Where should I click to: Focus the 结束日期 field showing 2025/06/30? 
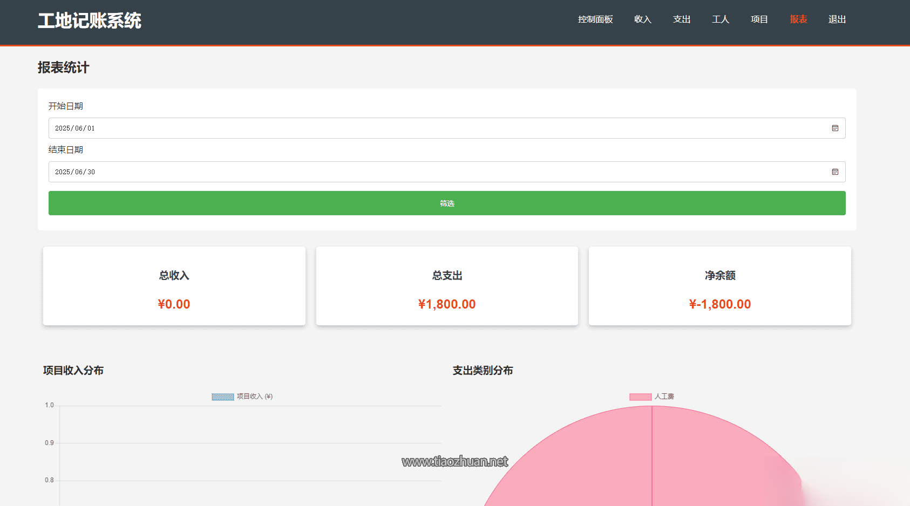point(447,172)
